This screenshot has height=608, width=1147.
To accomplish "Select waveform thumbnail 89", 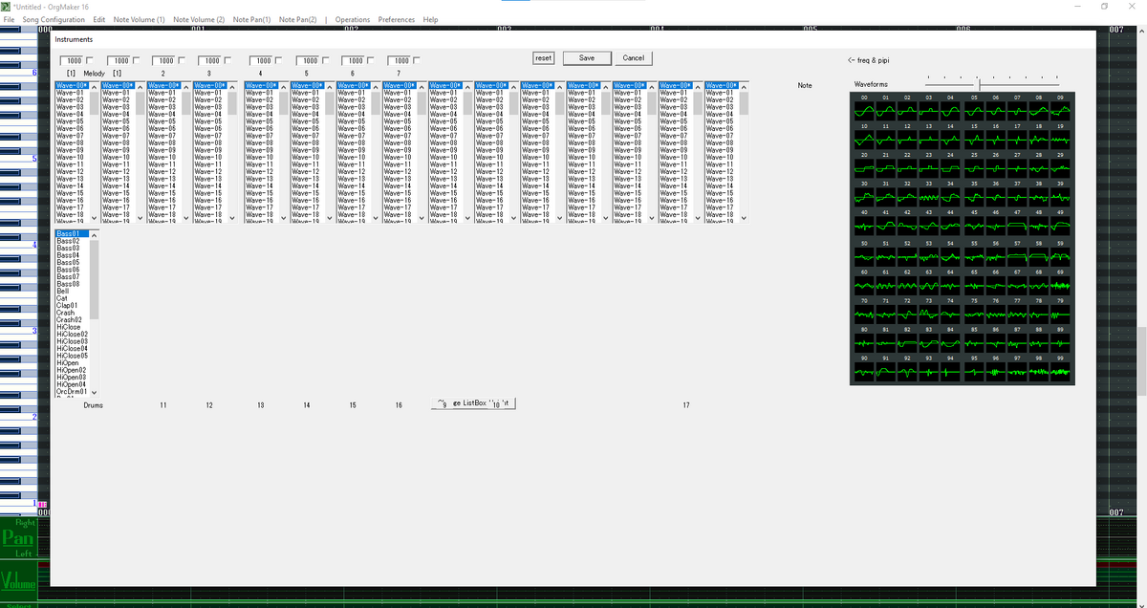I will click(x=1061, y=341).
